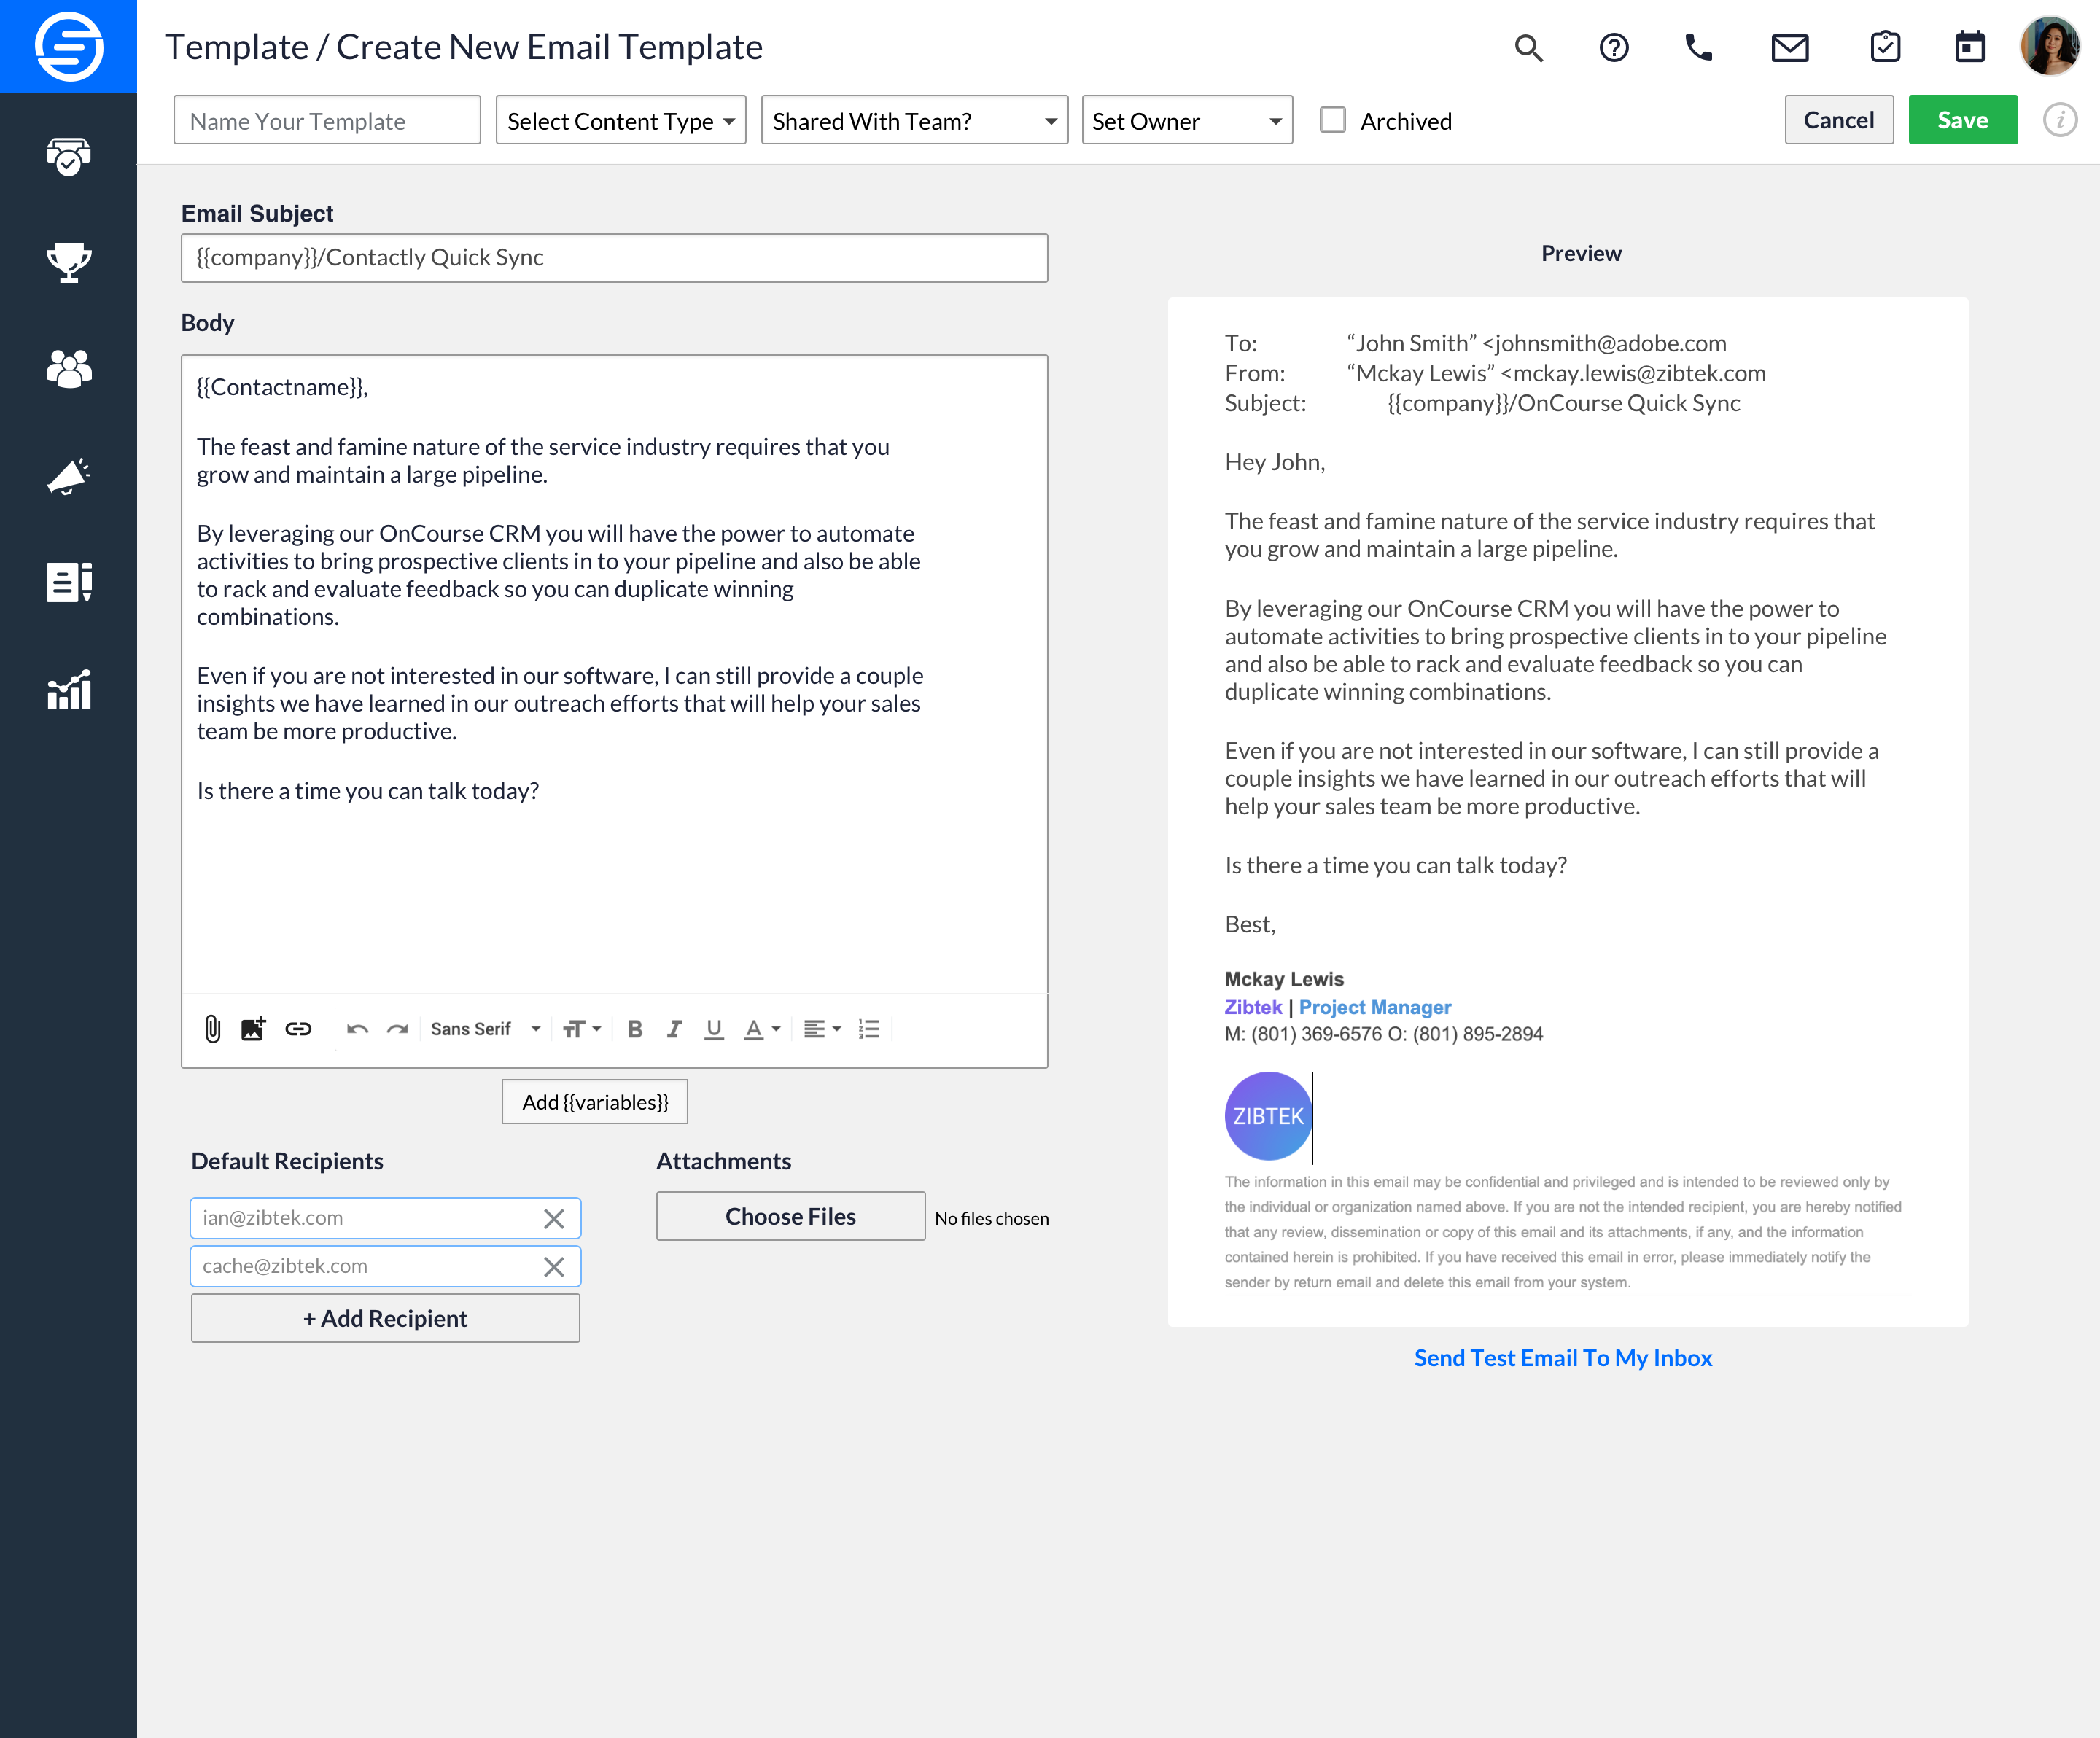The image size is (2100, 1738).
Task: Open the email inbox icon in header
Action: click(1789, 47)
